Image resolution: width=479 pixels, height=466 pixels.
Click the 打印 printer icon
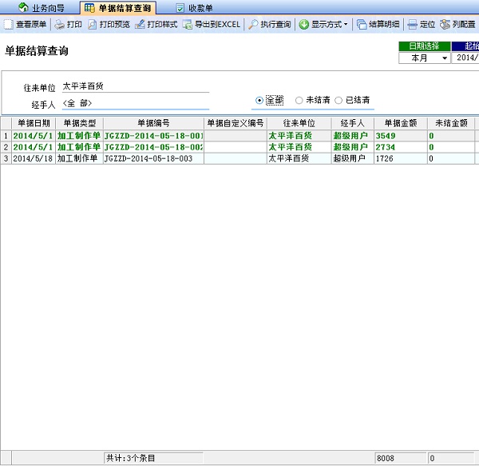[69, 25]
